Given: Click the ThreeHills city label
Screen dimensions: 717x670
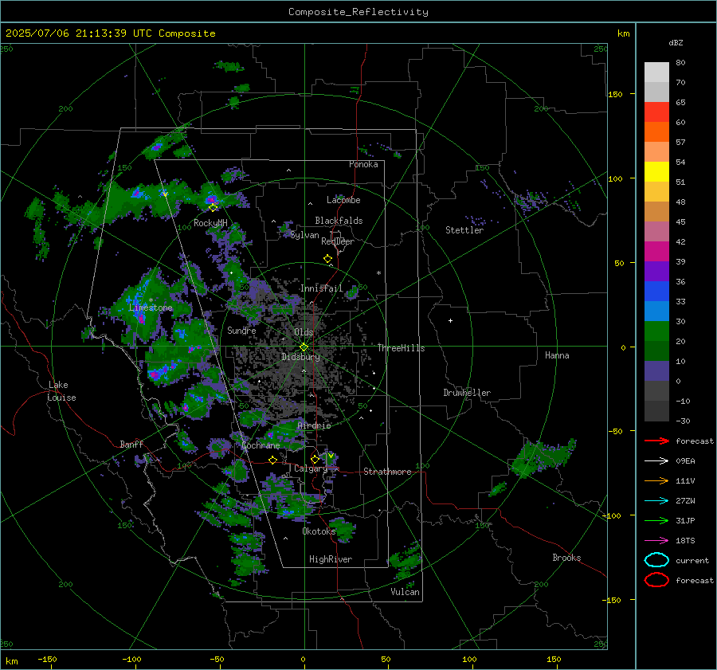Looking at the screenshot, I should click(x=401, y=348).
